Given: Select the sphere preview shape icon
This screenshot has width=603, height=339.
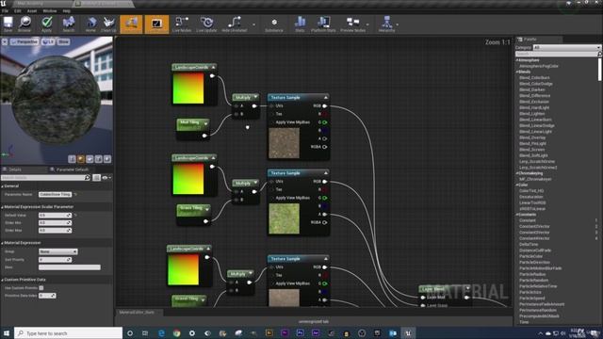Looking at the screenshot, I should pyautogui.click(x=81, y=159).
